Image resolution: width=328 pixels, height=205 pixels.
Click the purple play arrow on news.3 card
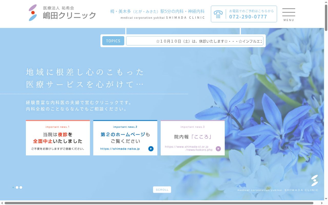pyautogui.click(x=218, y=149)
